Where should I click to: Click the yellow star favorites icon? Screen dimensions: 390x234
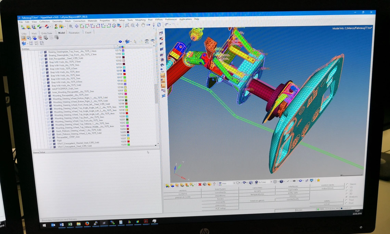tap(318, 180)
